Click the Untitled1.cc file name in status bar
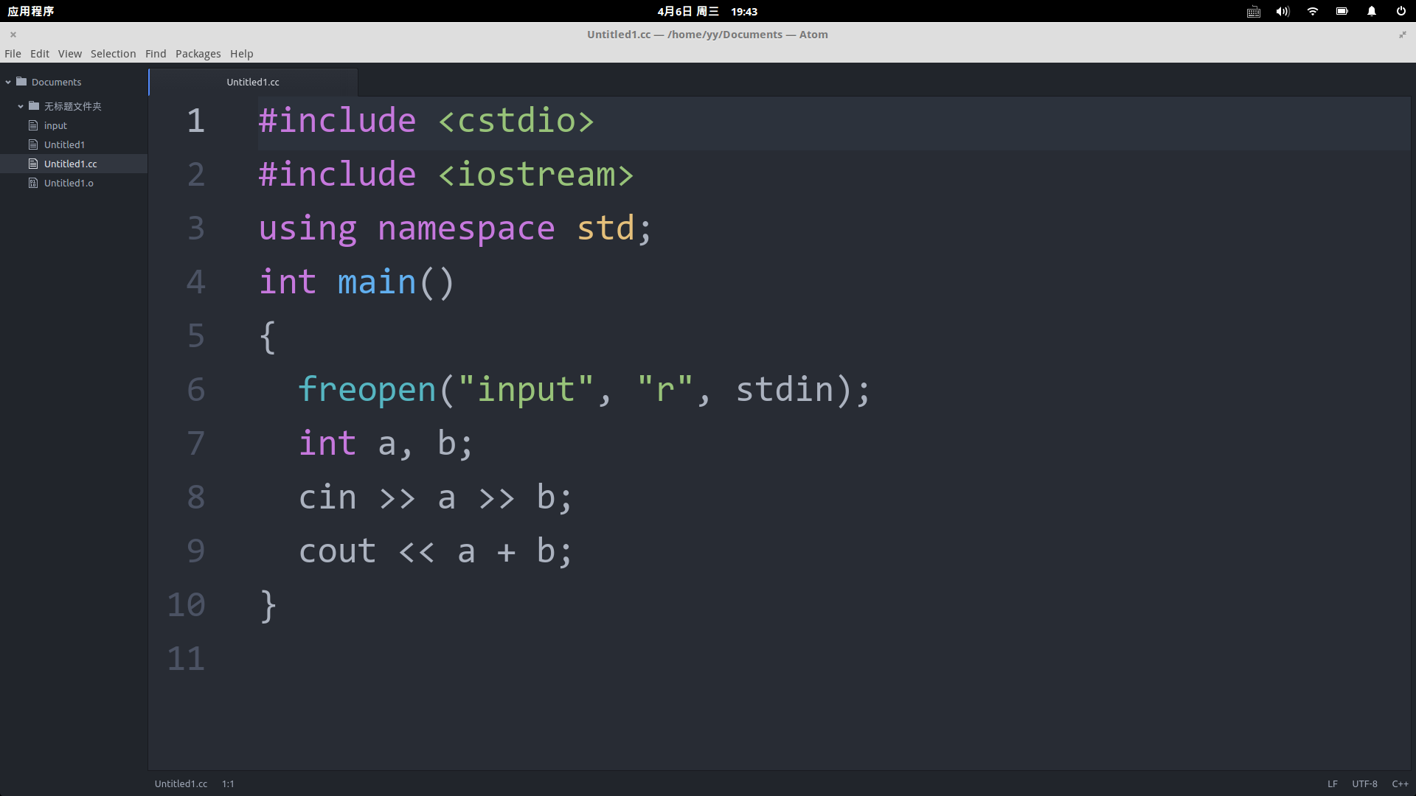 coord(181,783)
